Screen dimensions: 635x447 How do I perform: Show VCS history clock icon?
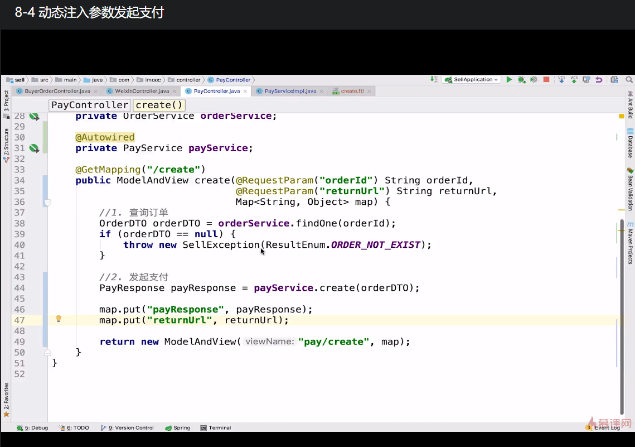click(586, 79)
